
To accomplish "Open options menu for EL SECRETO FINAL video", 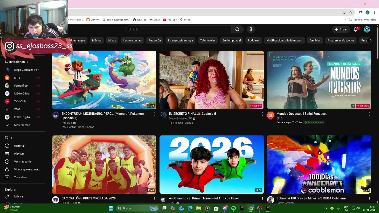I will [x=262, y=114].
